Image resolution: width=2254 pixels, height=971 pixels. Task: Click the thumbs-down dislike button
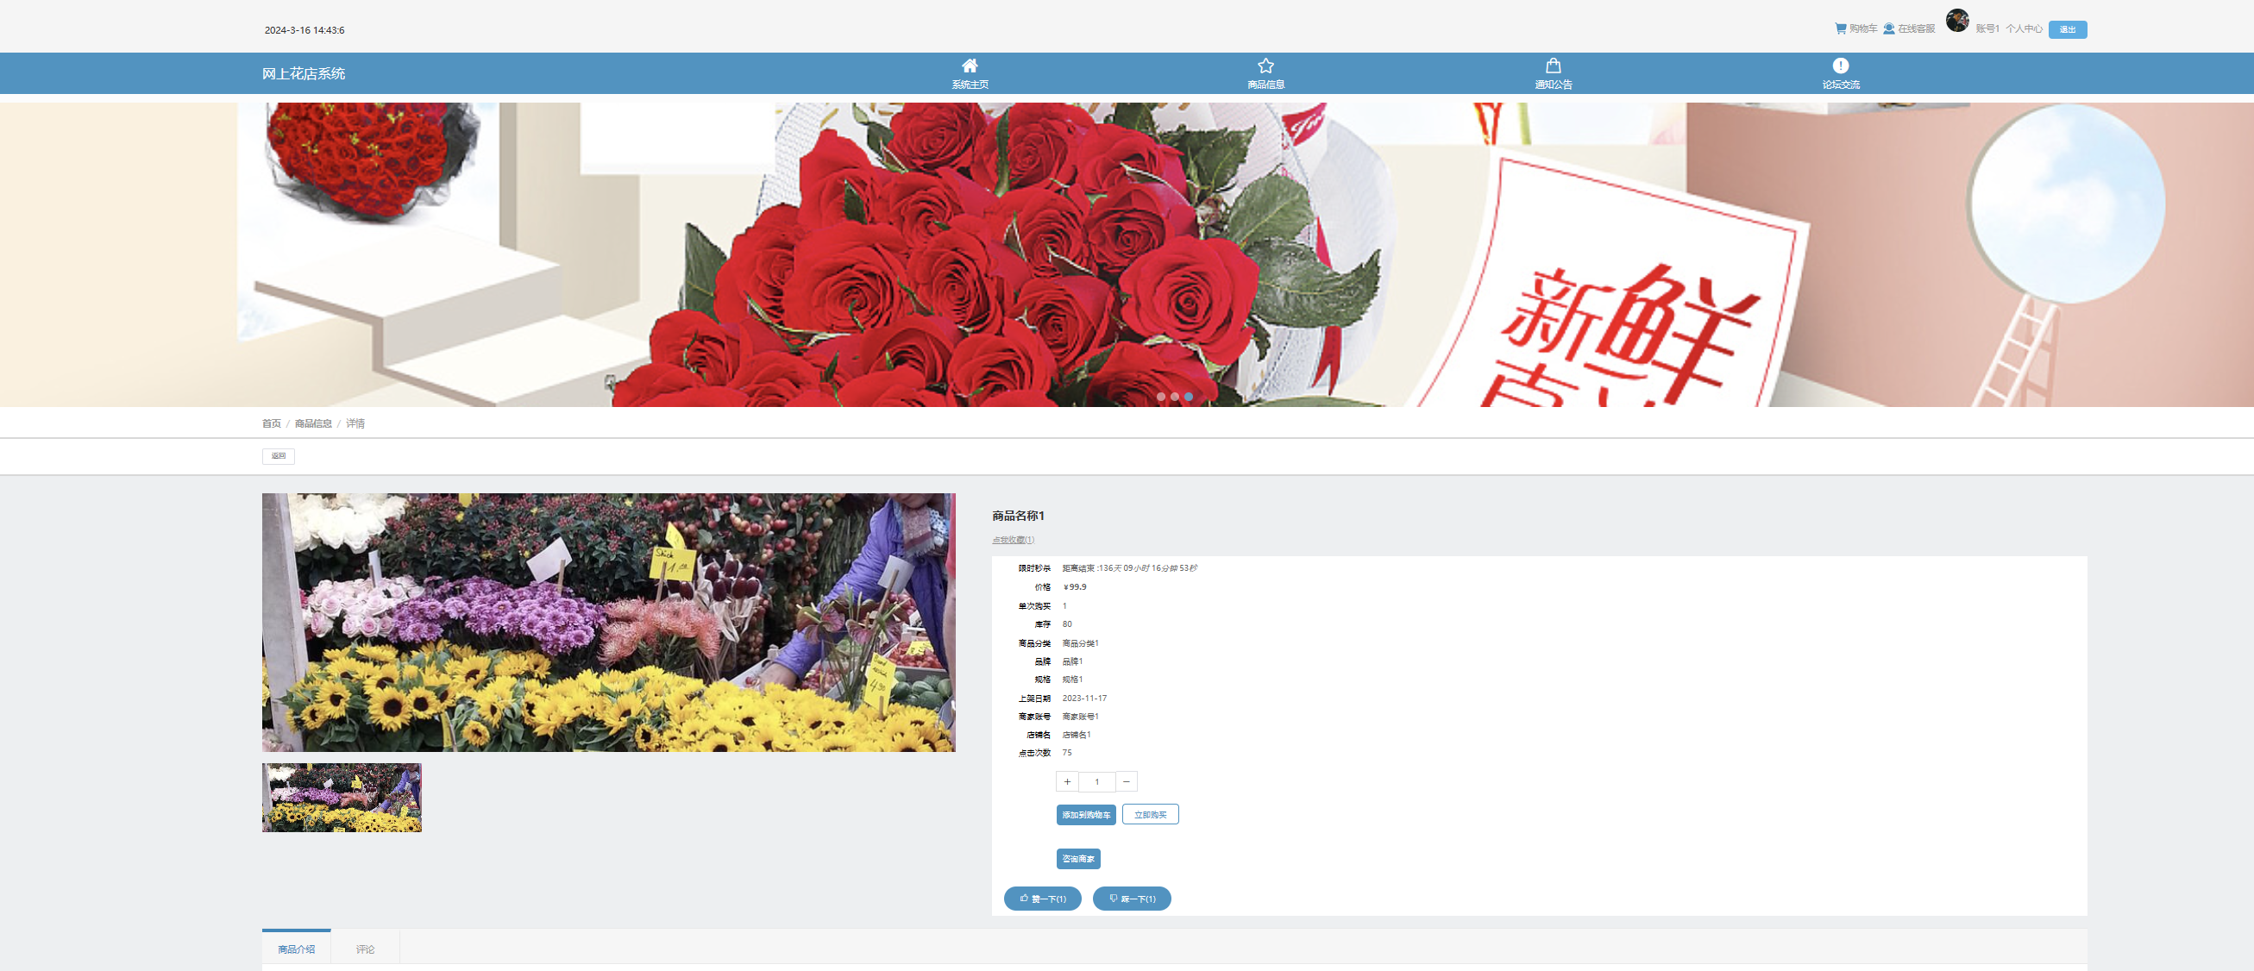[1132, 899]
